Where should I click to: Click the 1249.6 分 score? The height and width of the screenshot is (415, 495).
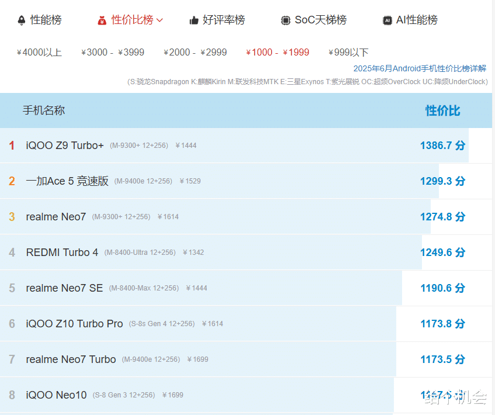pyautogui.click(x=442, y=253)
